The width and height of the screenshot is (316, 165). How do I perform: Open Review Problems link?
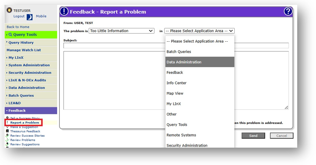(x=23, y=140)
